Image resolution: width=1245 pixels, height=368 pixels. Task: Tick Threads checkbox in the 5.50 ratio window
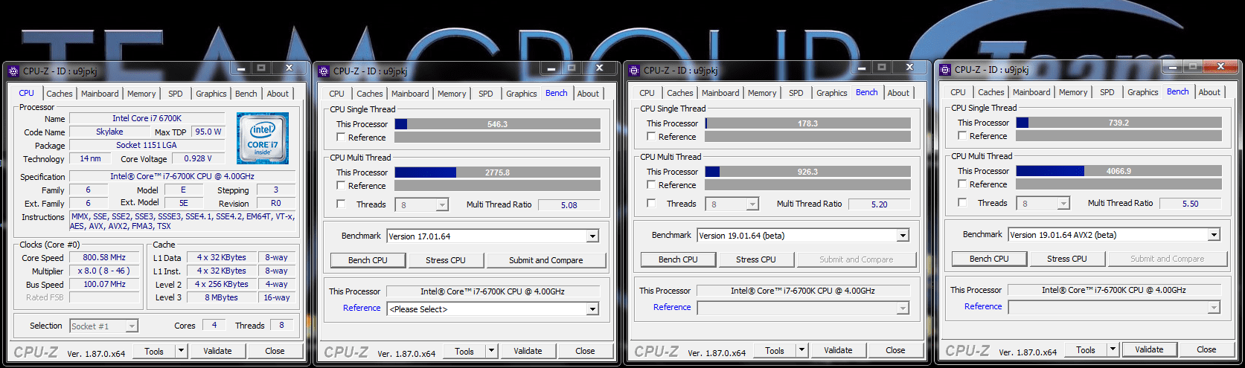pos(962,202)
